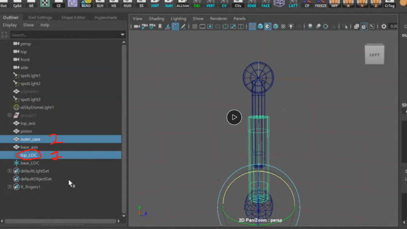Toggle textured display in viewport
This screenshot has width=407, height=229.
(283, 27)
